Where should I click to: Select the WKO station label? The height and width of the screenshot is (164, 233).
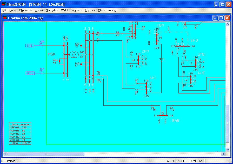tap(194, 40)
